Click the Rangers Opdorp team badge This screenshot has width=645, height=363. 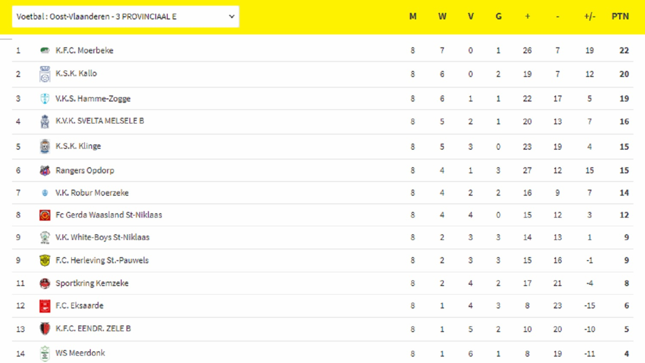(45, 171)
